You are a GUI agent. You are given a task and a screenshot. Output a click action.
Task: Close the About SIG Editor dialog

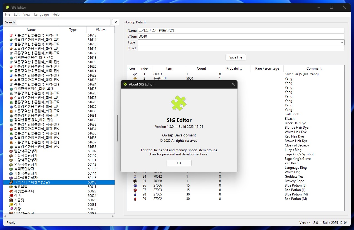233,84
